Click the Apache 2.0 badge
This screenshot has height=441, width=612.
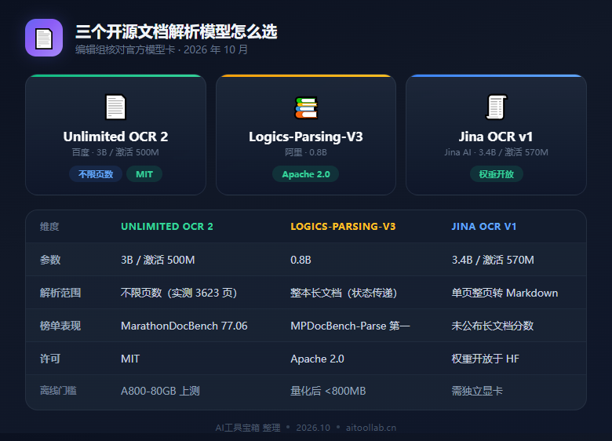[x=306, y=174]
